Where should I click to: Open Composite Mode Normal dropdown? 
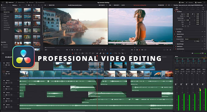tap(192, 39)
